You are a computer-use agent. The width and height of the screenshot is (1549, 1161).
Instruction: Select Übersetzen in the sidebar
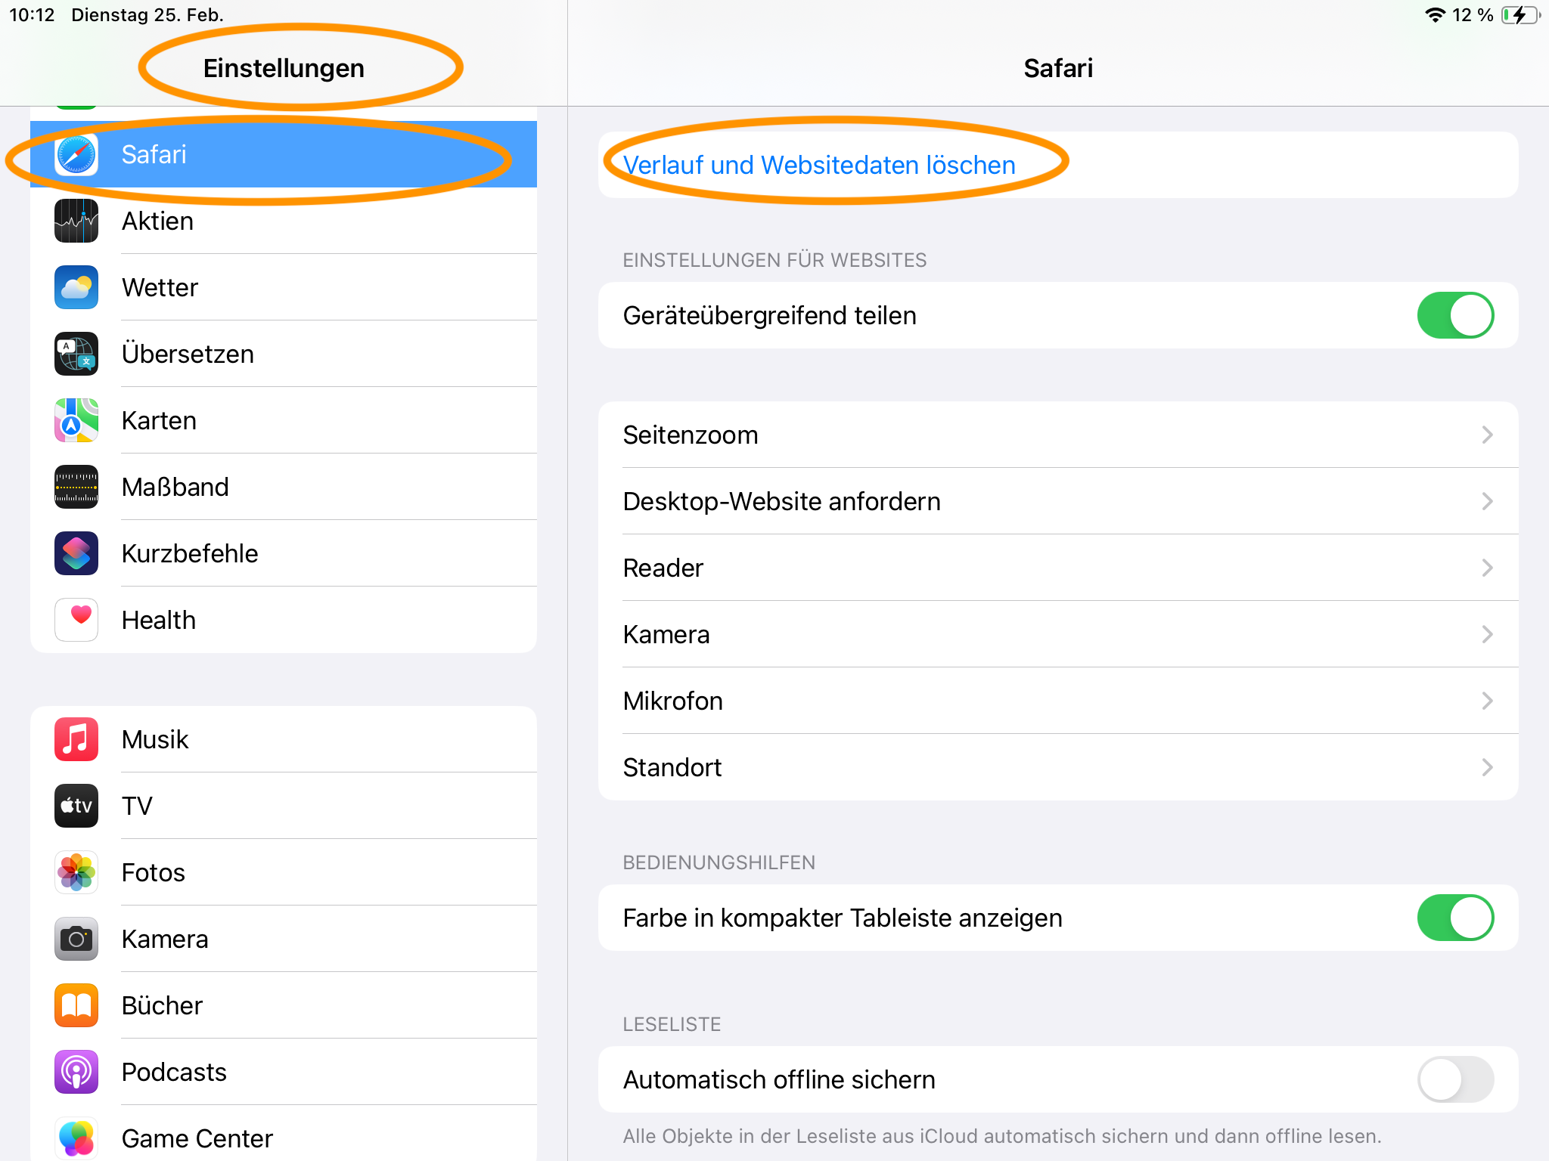(284, 354)
